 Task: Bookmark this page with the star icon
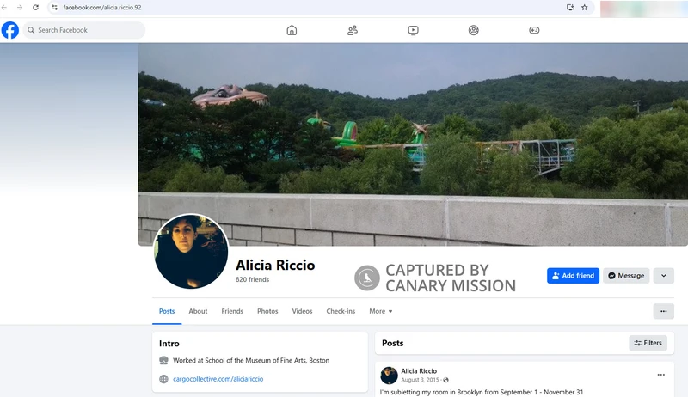tap(585, 8)
